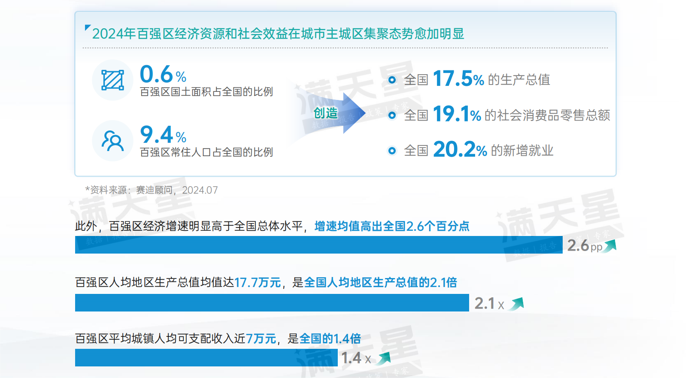Click the blue 1.4x income bar
The image size is (691, 378).
click(206, 358)
